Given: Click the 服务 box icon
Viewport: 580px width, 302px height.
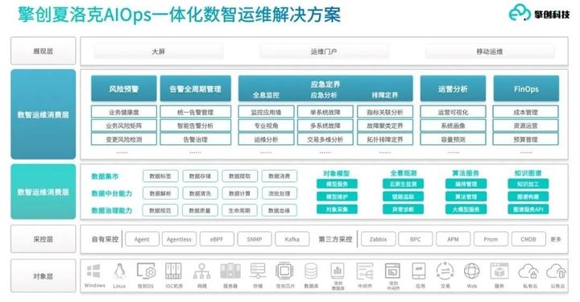Looking at the screenshot, I should coord(499,271).
